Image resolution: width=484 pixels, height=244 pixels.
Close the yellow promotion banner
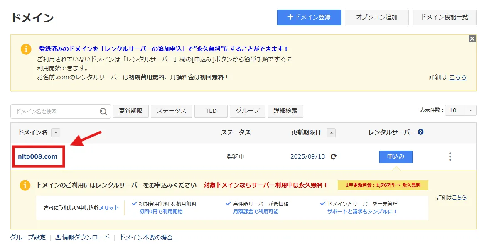(472, 39)
